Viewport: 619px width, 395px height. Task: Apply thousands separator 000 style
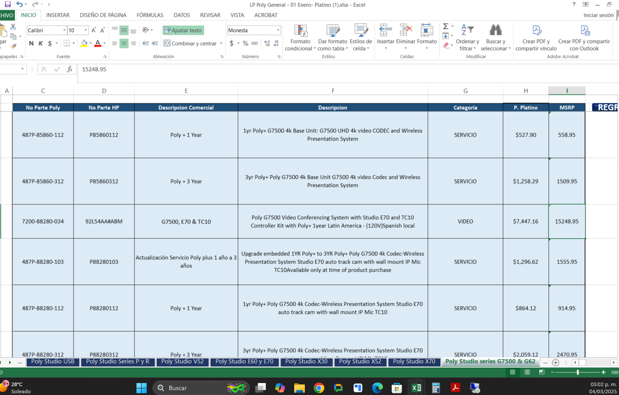[255, 43]
